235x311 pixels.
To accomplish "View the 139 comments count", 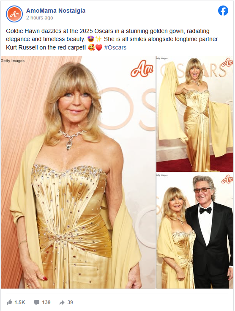I will tap(46, 302).
